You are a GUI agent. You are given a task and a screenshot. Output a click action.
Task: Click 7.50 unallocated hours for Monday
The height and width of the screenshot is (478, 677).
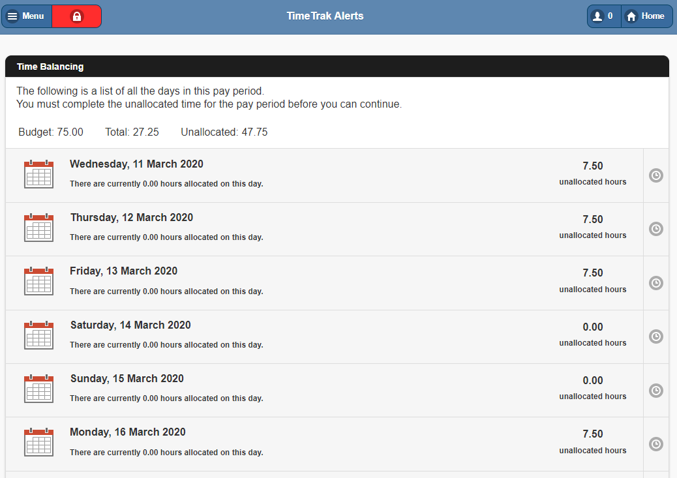coord(593,441)
